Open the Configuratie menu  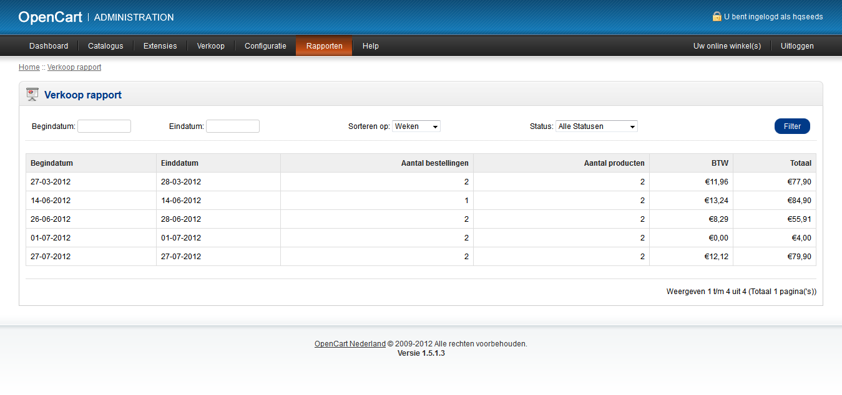pyautogui.click(x=265, y=46)
